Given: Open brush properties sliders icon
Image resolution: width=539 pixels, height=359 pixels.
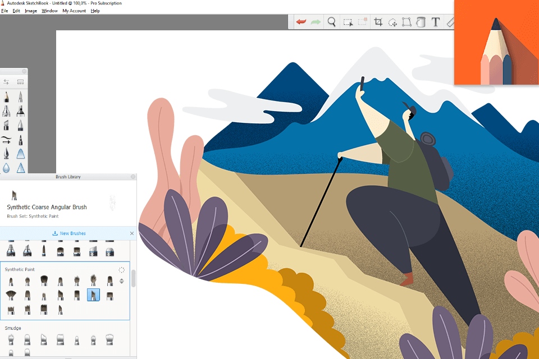Looking at the screenshot, I should (6, 82).
